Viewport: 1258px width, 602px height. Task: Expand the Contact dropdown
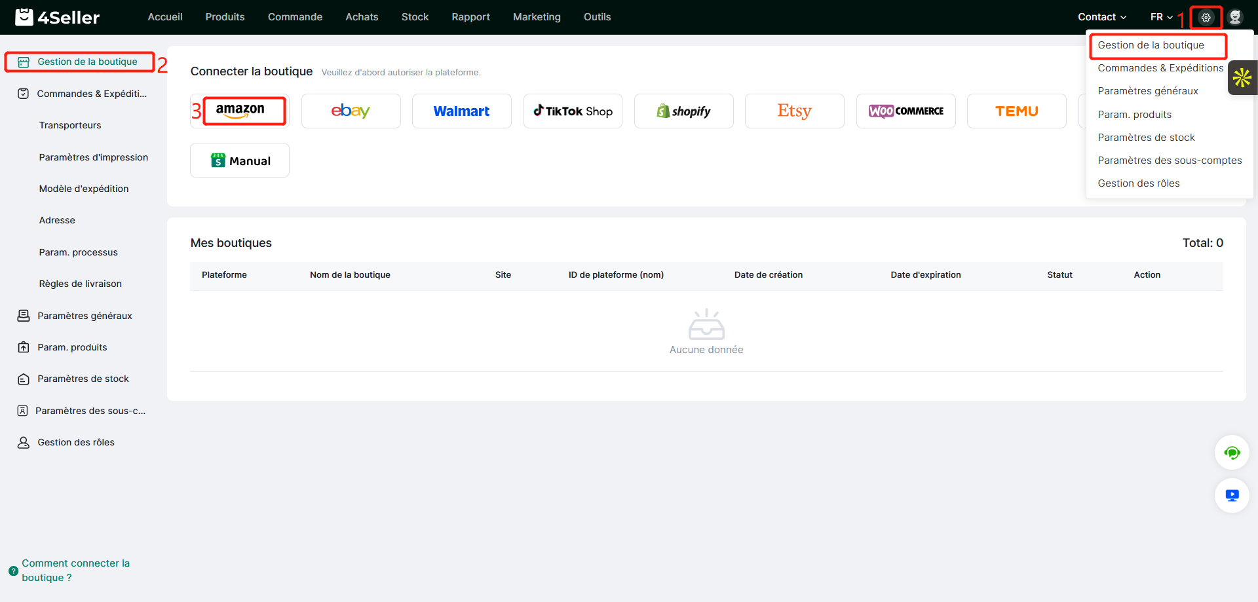[1102, 17]
